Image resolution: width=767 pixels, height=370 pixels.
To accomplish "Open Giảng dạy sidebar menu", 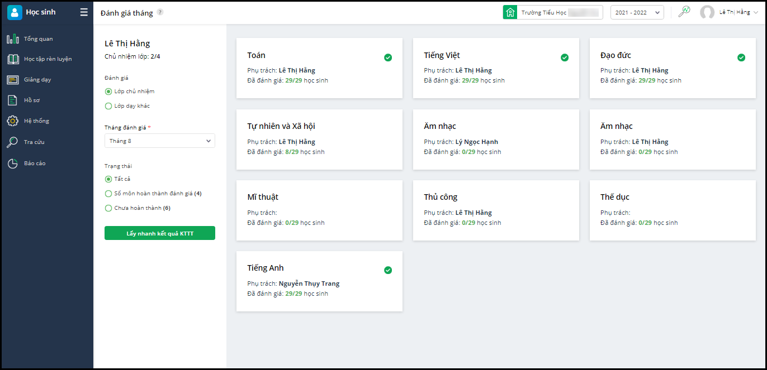I will [x=37, y=80].
